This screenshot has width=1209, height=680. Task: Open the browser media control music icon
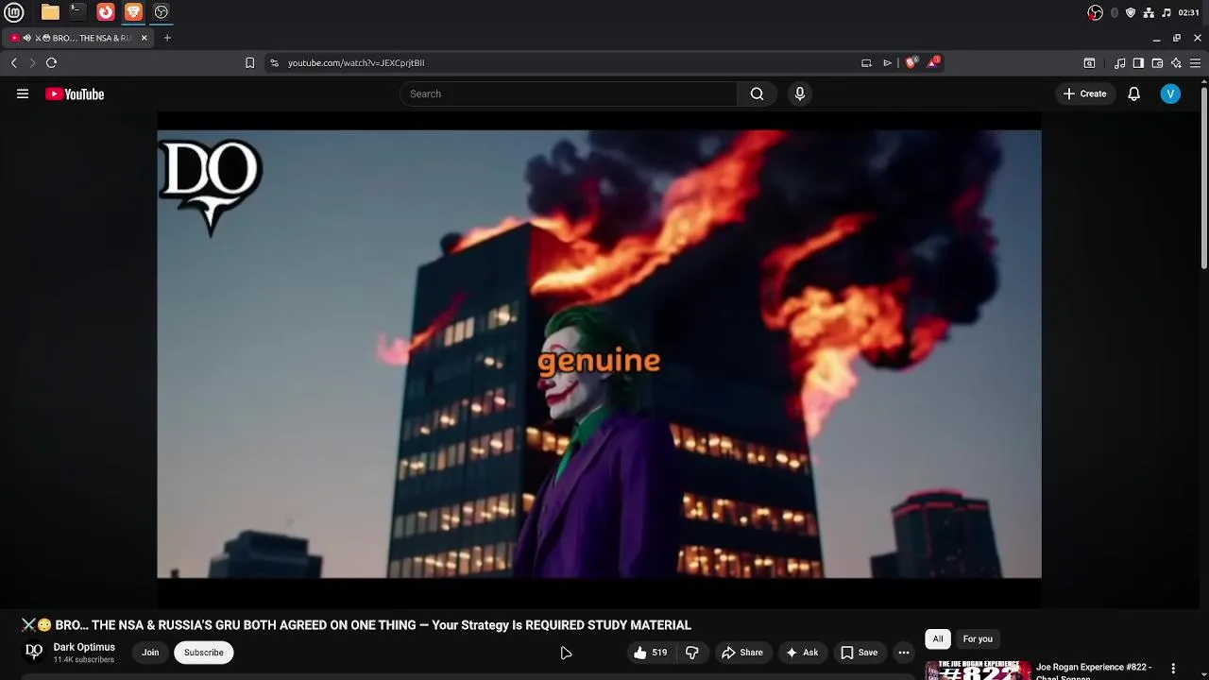1119,62
